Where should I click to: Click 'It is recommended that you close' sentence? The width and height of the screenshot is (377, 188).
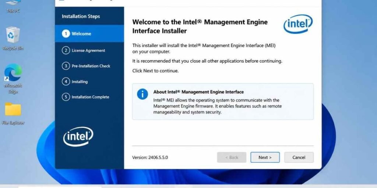207,61
